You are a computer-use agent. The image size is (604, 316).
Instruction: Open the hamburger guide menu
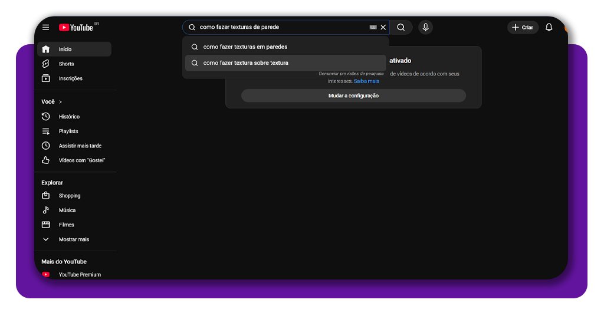pos(45,27)
